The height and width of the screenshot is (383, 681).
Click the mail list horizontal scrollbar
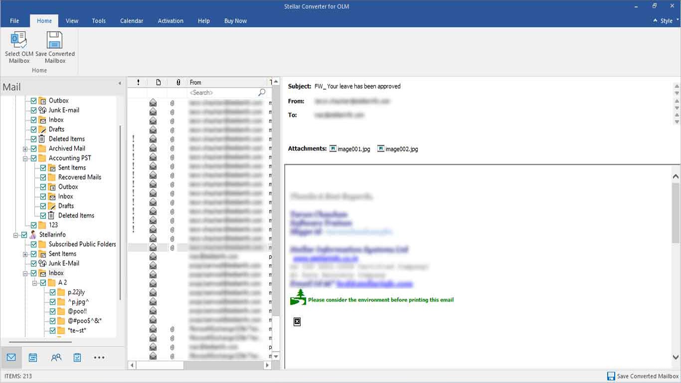pyautogui.click(x=199, y=365)
